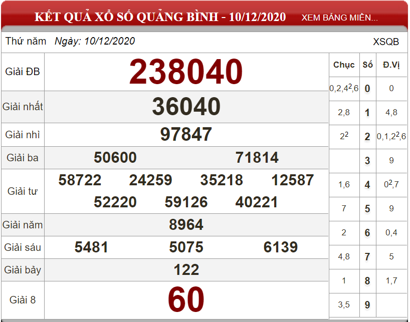This screenshot has height=322, width=410.
Task: Select digit 6 in Số column
Action: 367,233
